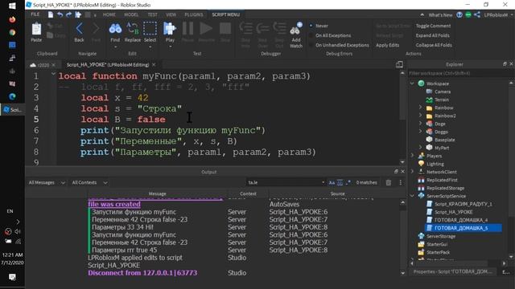The height and width of the screenshot is (289, 515).
Task: Click the Redo arrow in quick access bar
Action: (x=68, y=14)
